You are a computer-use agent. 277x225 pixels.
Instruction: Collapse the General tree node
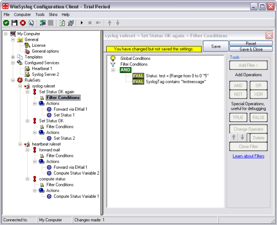[13, 40]
